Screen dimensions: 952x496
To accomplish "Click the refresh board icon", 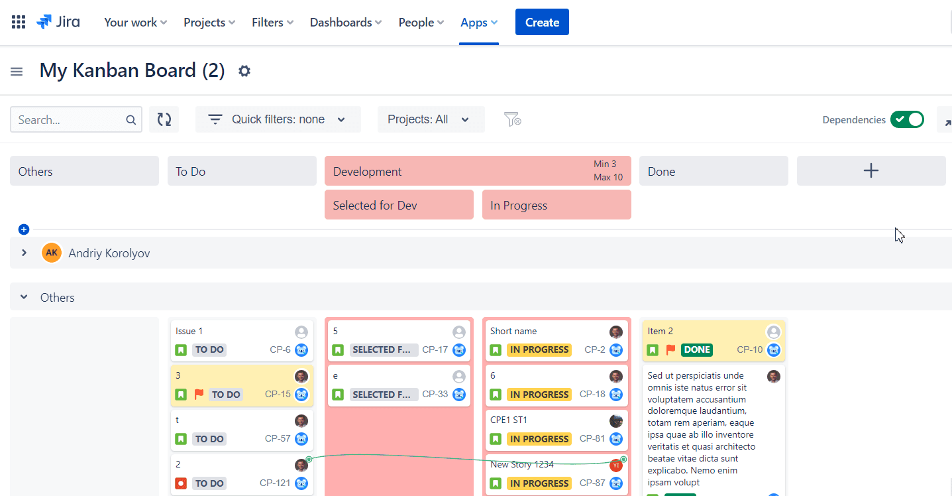I will [164, 119].
